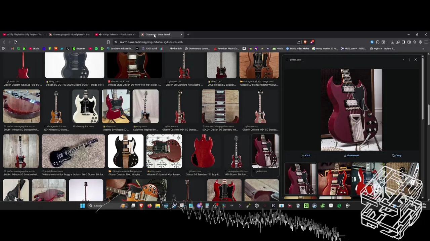Open the Rhythm Lab bookmark
The width and height of the screenshot is (430, 241).
pos(175,49)
